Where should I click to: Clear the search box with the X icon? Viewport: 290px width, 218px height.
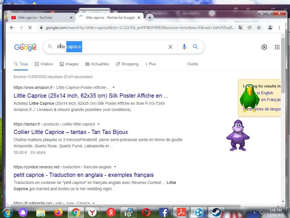click(x=170, y=47)
